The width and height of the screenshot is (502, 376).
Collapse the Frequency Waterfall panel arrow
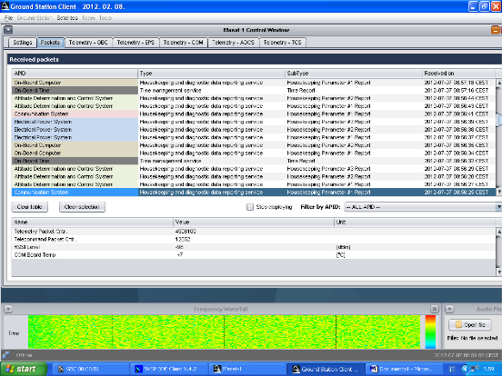tap(8, 309)
